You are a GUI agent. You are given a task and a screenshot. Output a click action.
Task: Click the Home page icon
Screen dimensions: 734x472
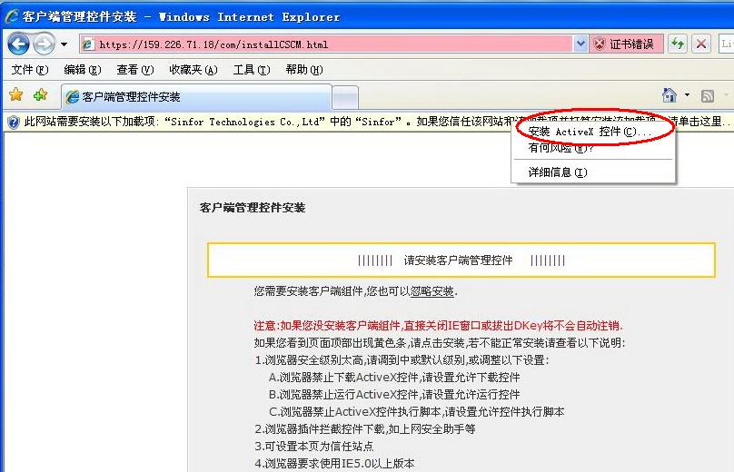click(x=670, y=95)
